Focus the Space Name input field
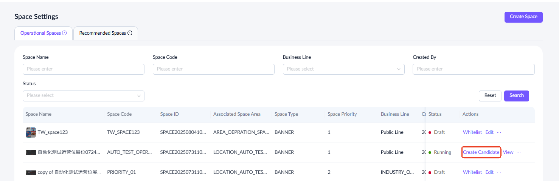 coord(83,69)
